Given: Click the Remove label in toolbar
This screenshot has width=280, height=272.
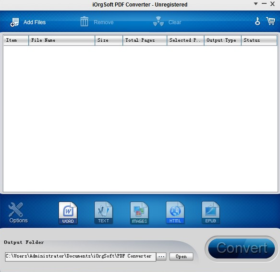Looking at the screenshot, I should 104,22.
